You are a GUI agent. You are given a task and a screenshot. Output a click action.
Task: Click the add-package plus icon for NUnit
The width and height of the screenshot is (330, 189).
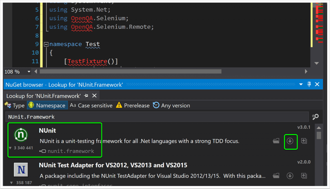304,141
